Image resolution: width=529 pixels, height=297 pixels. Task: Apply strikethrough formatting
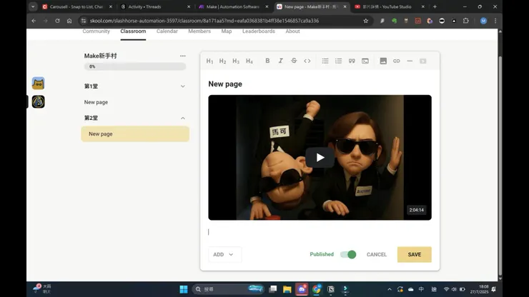coord(294,61)
